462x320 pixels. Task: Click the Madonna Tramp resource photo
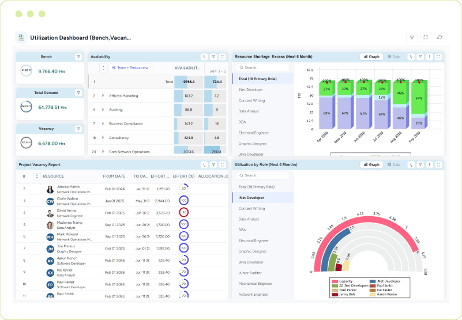[50, 225]
